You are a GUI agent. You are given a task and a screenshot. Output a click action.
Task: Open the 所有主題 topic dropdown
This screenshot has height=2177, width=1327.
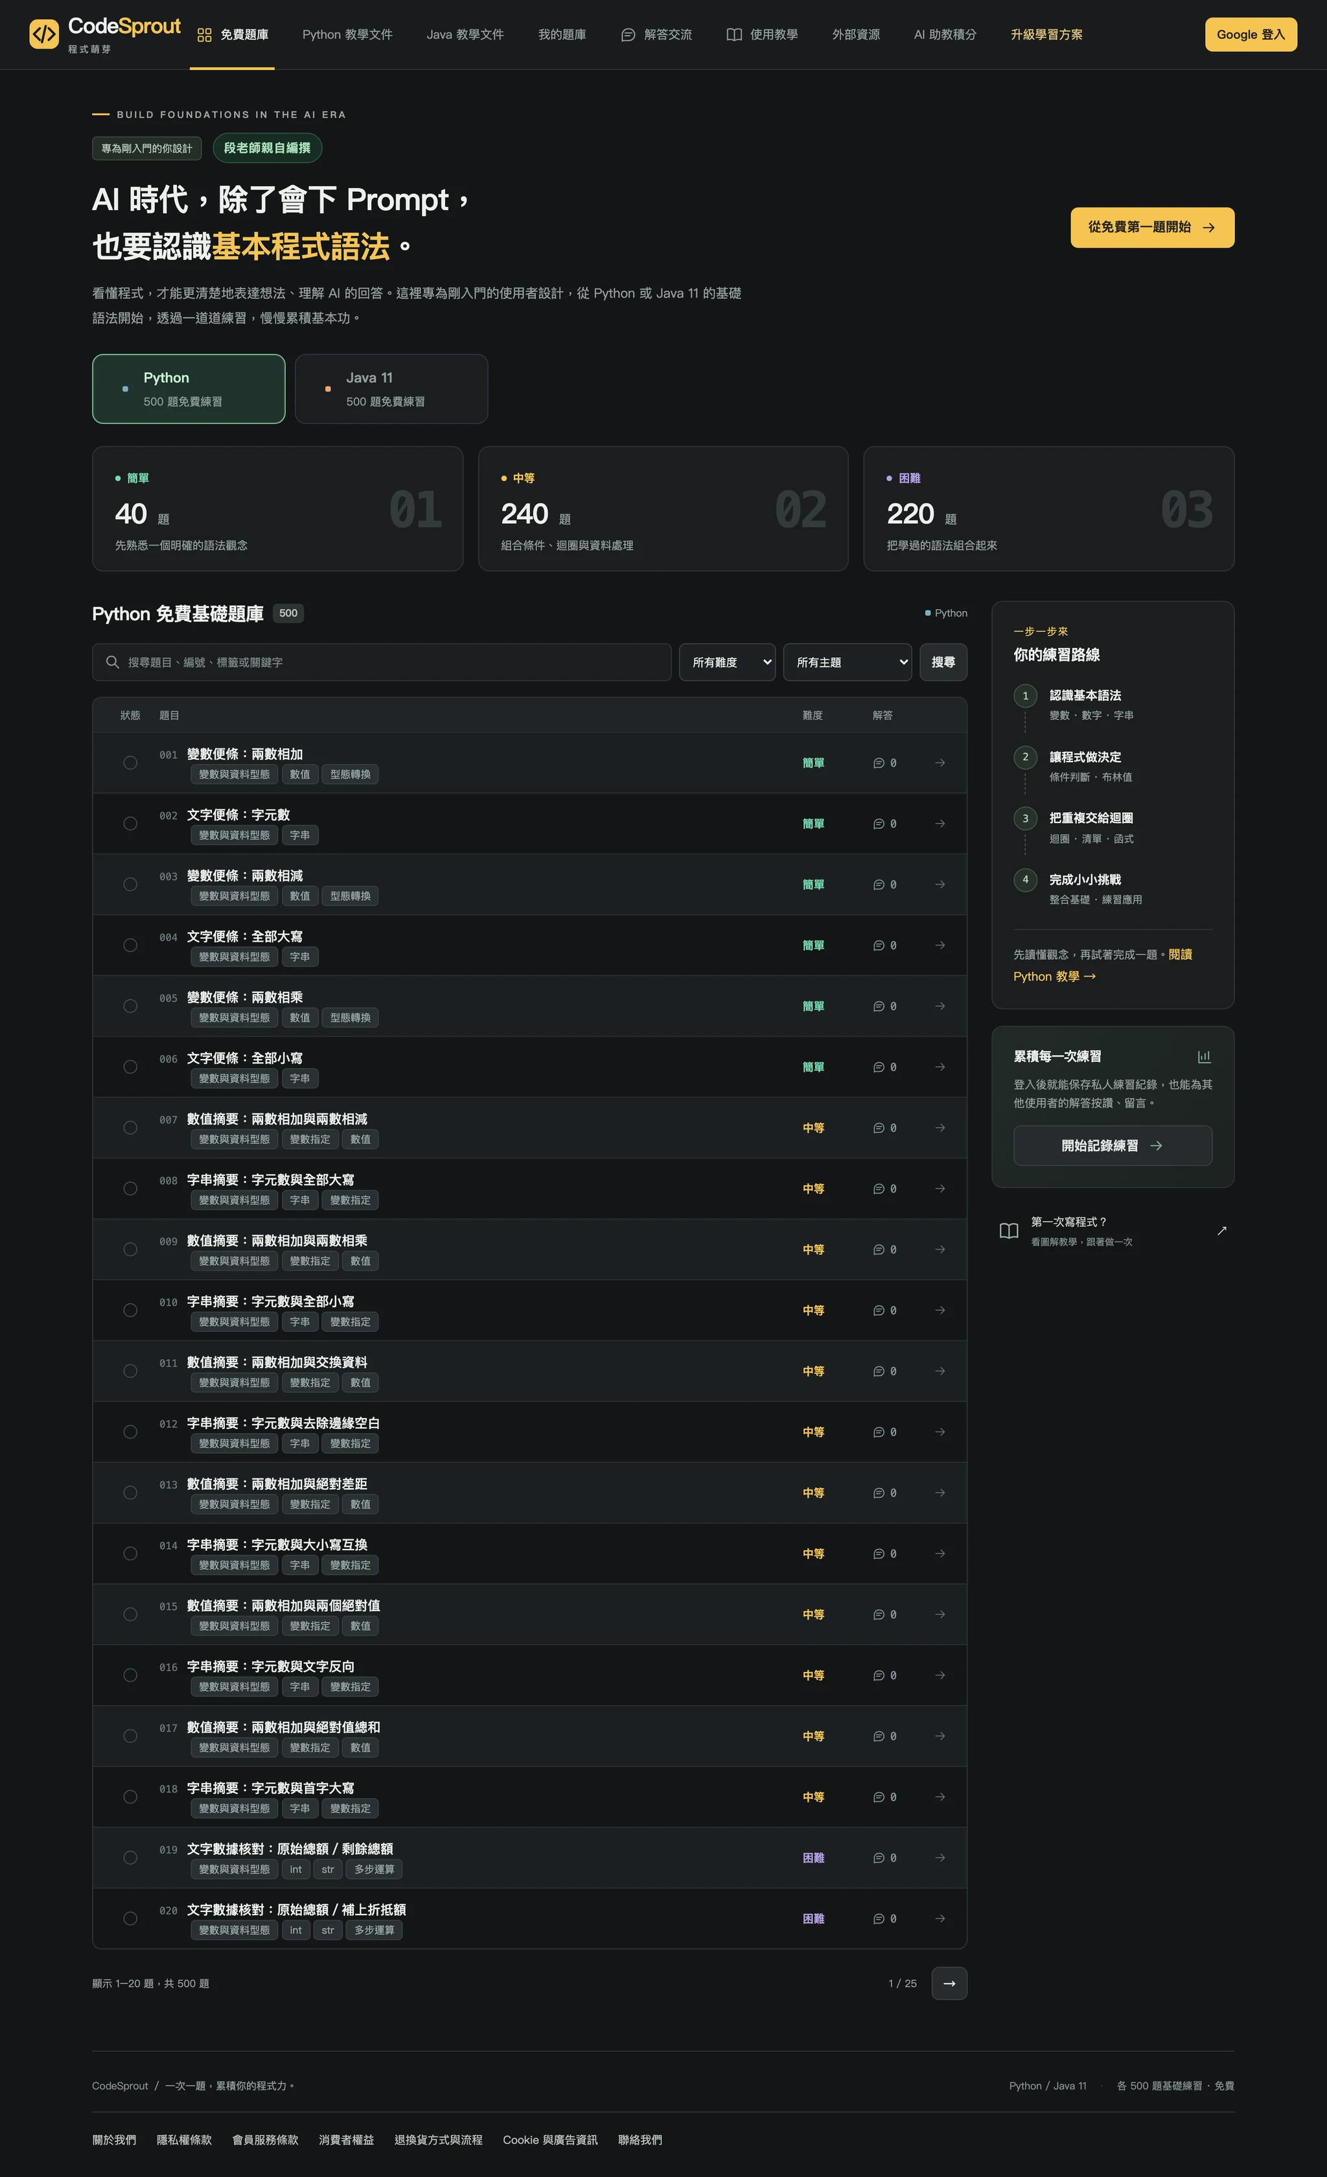[x=848, y=662]
